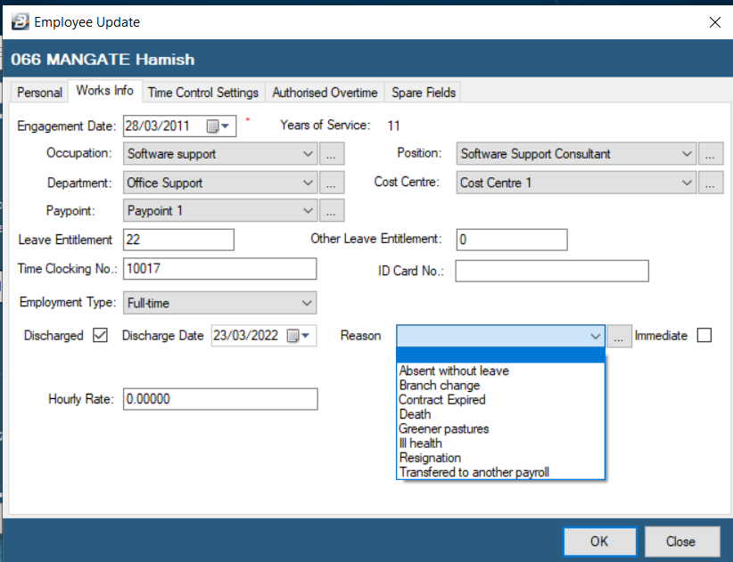
Task: Open Department lookup ellipsis button
Action: click(x=332, y=183)
